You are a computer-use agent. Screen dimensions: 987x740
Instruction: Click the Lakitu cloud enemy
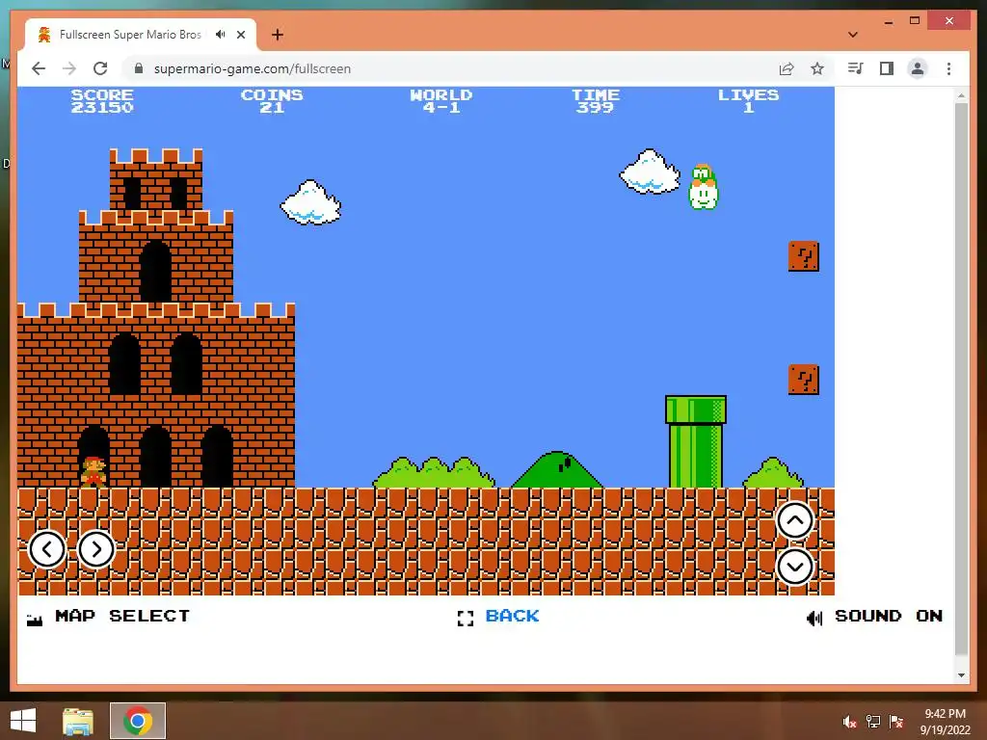coord(703,187)
